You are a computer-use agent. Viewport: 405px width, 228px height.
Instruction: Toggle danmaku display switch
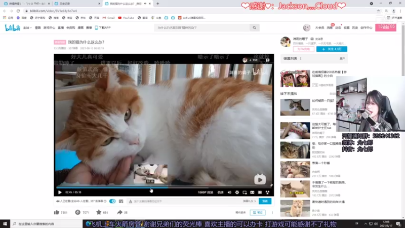[x=112, y=201]
